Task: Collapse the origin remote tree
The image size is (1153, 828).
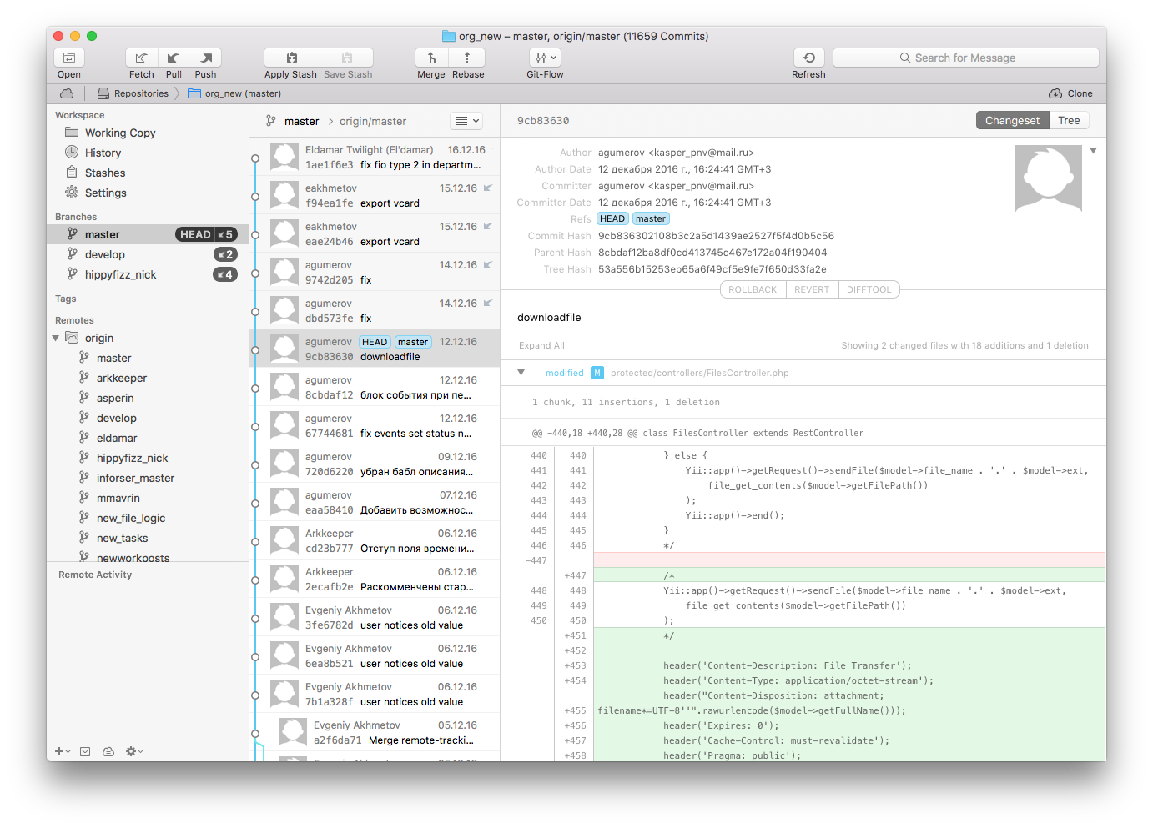Action: [56, 339]
